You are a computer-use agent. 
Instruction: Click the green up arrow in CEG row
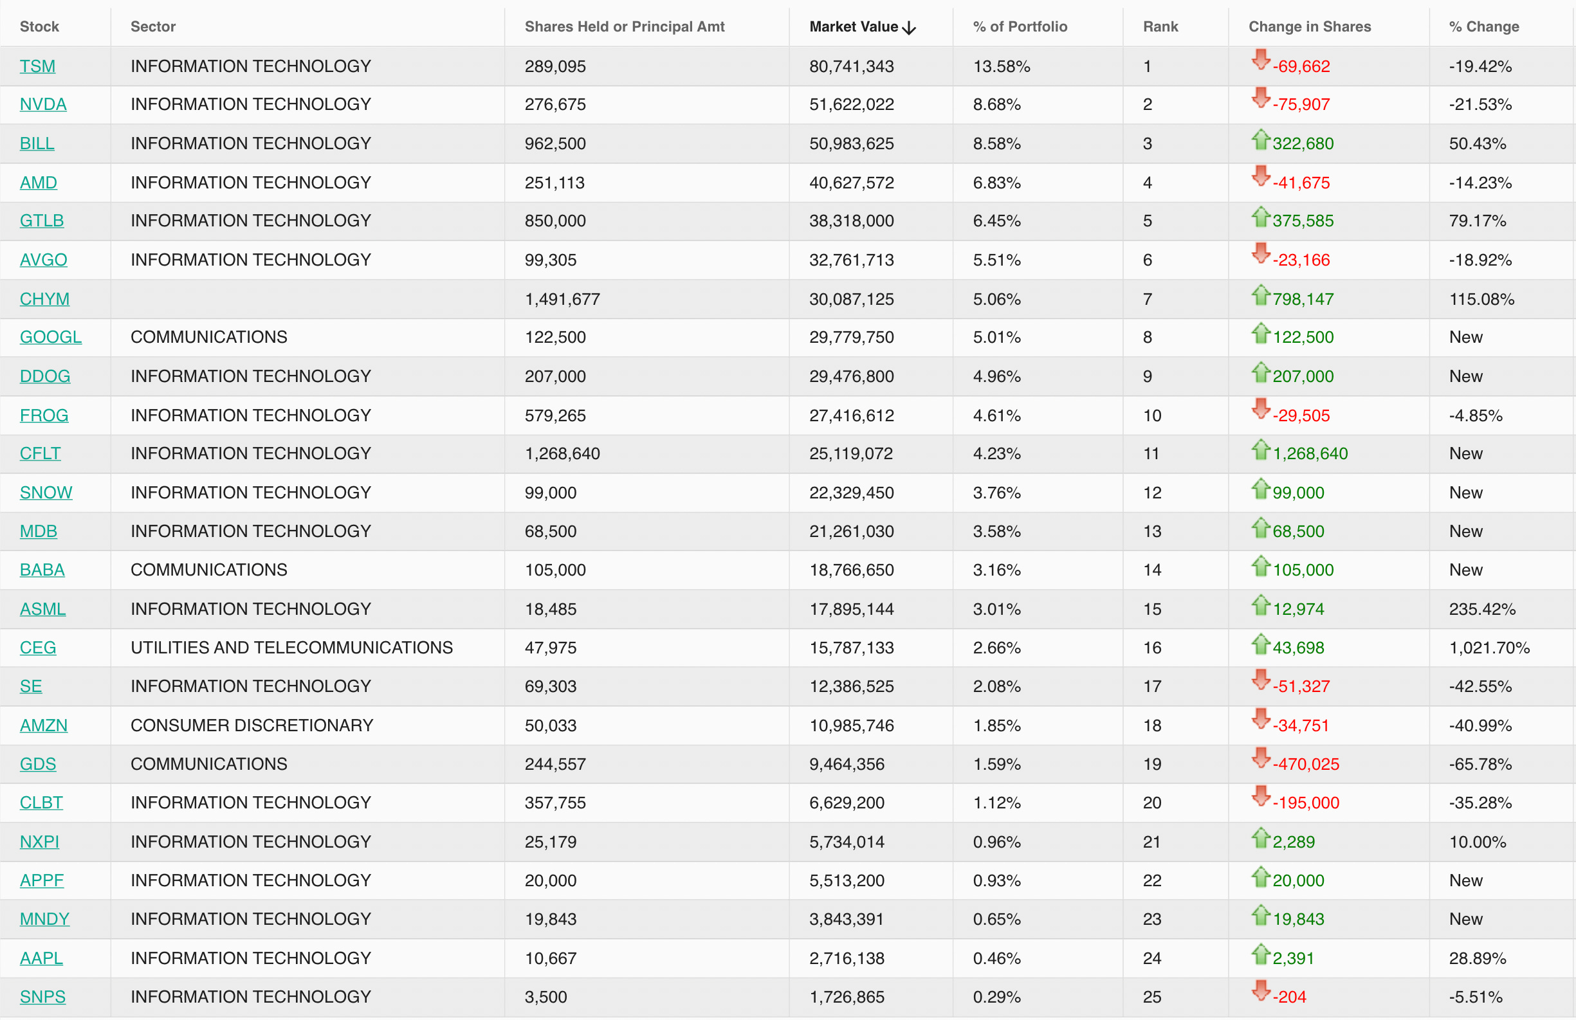[1260, 643]
